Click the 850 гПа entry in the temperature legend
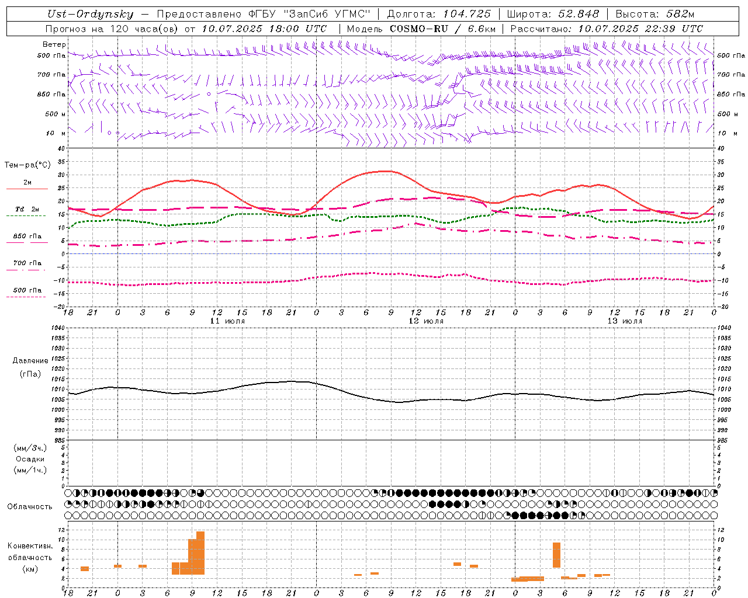The width and height of the screenshot is (748, 598). 27,237
